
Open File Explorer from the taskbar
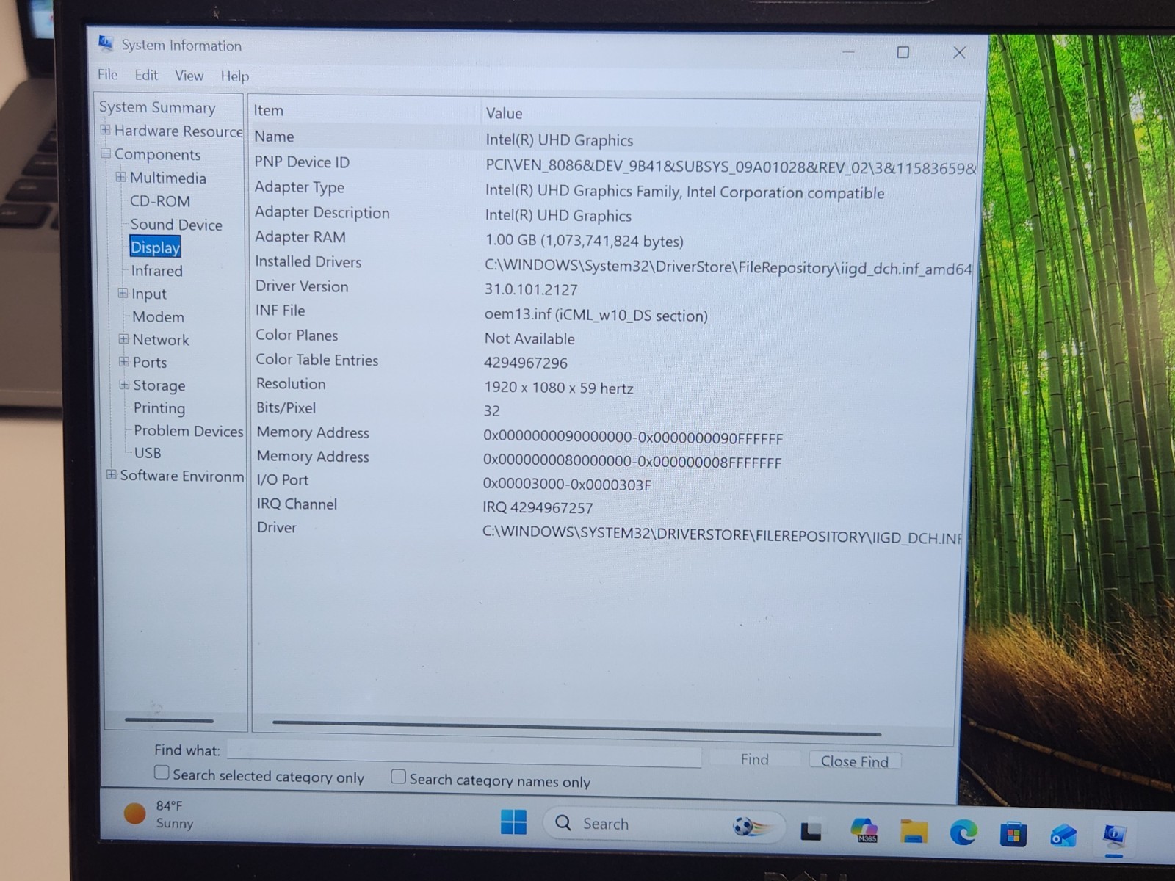(x=914, y=832)
